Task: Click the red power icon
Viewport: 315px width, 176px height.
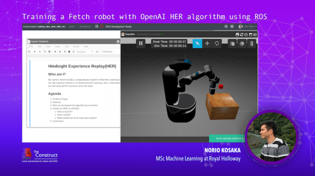Action: tap(101, 26)
